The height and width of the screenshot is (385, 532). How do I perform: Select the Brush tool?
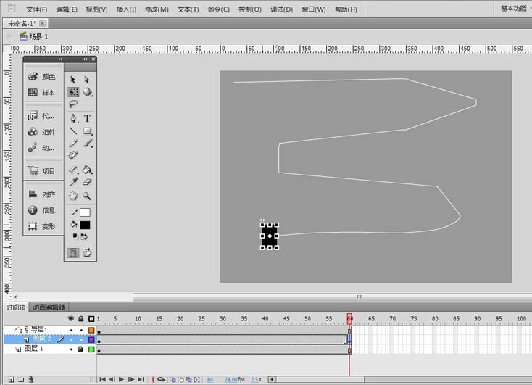(88, 144)
